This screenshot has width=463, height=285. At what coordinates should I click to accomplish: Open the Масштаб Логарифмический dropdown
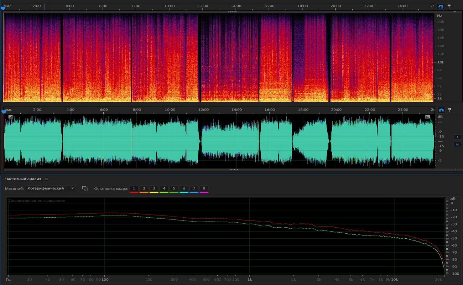[50, 188]
